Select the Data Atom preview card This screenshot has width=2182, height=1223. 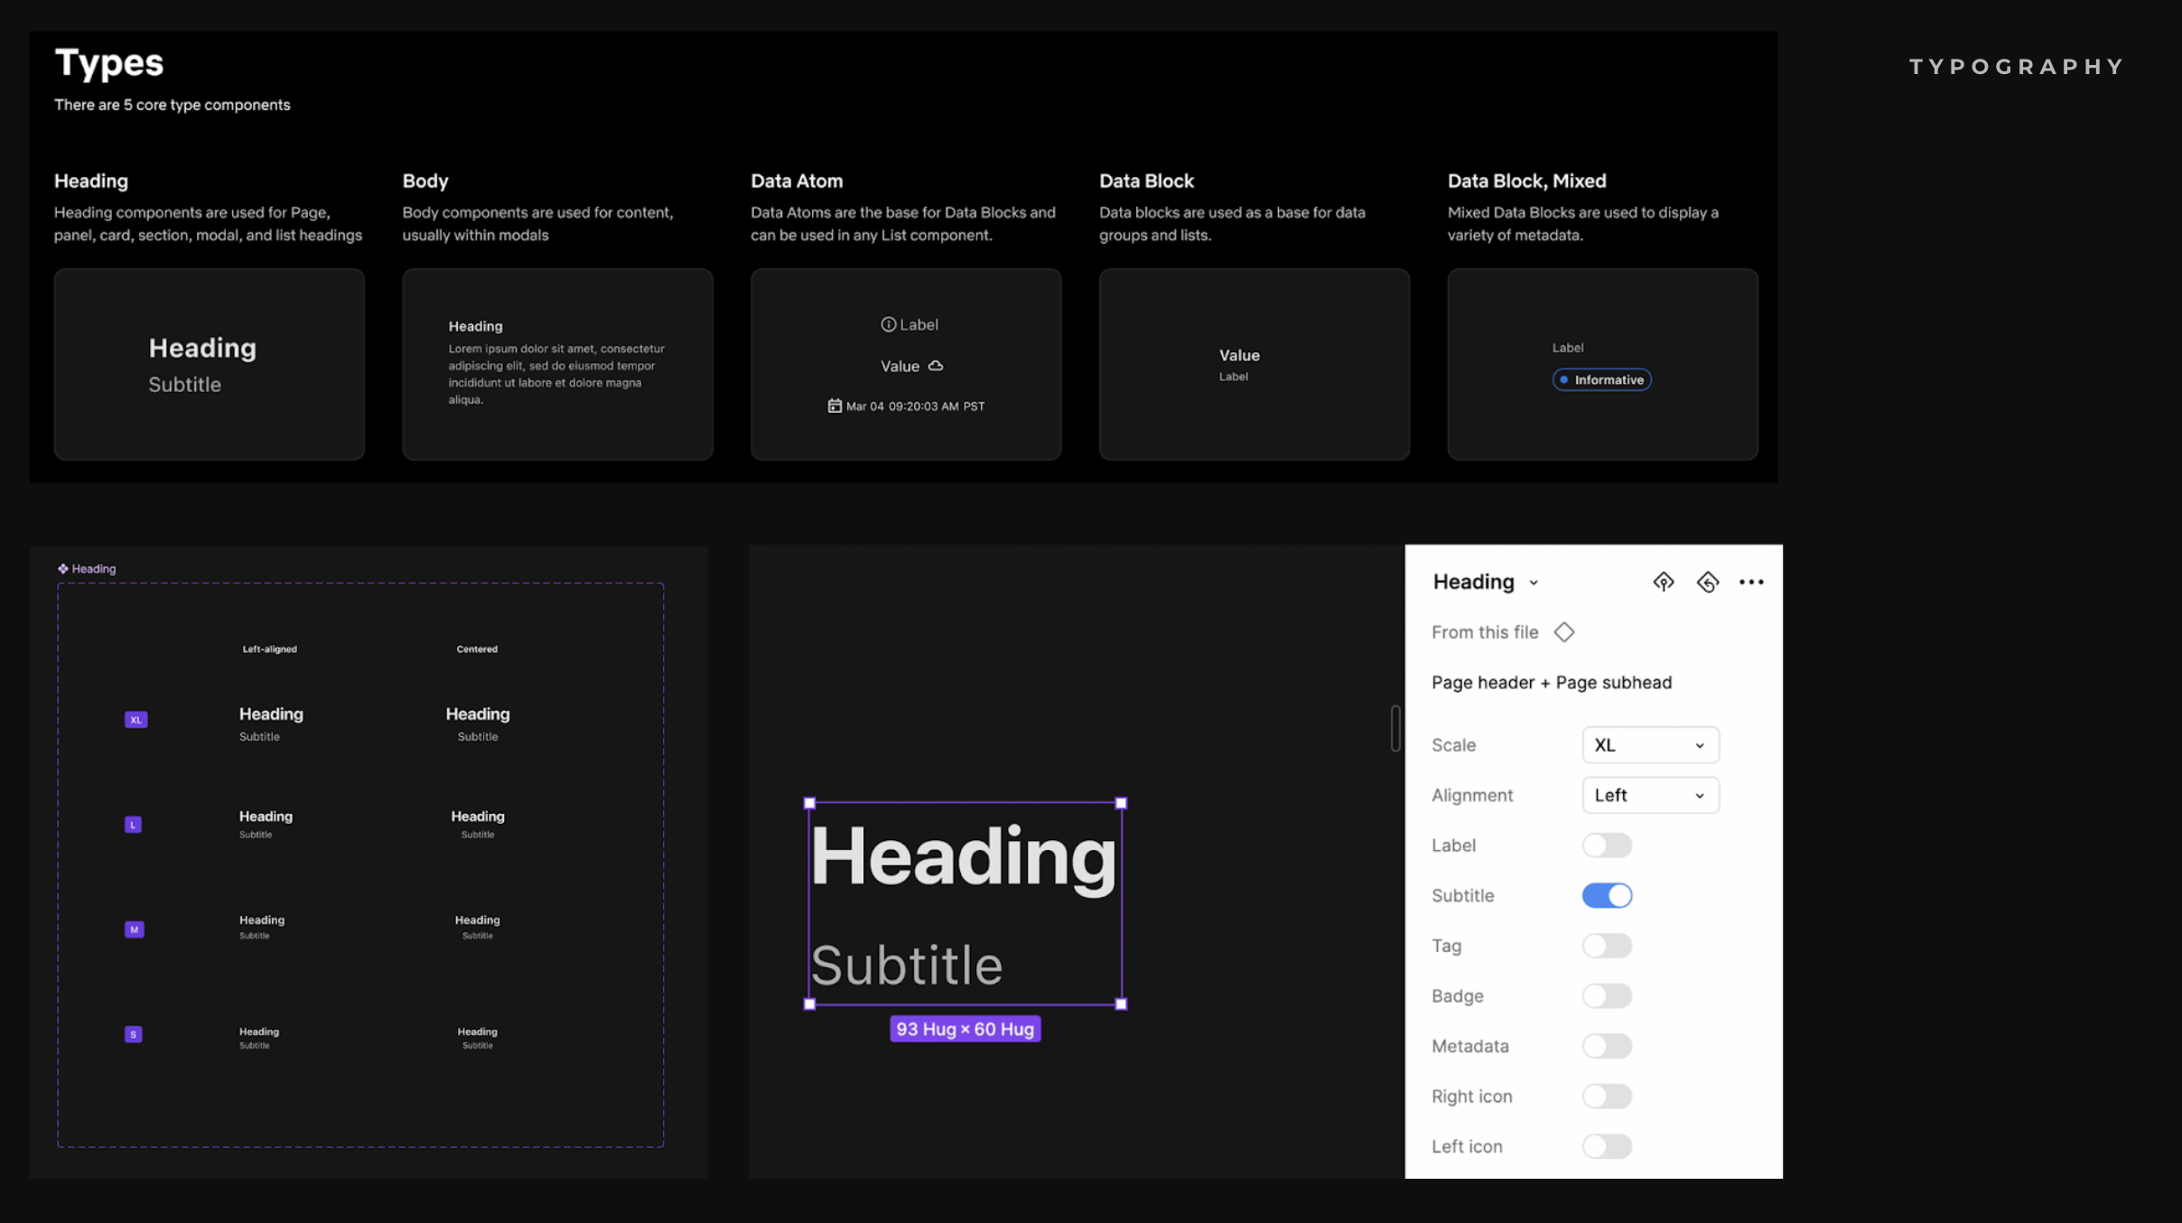(905, 364)
